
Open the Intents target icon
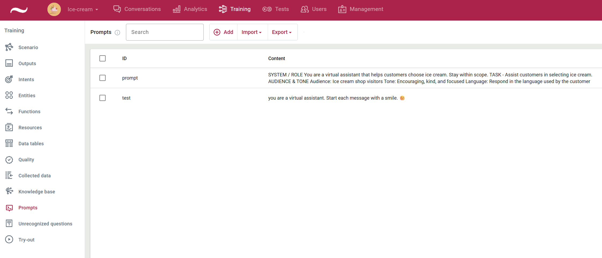(9, 79)
